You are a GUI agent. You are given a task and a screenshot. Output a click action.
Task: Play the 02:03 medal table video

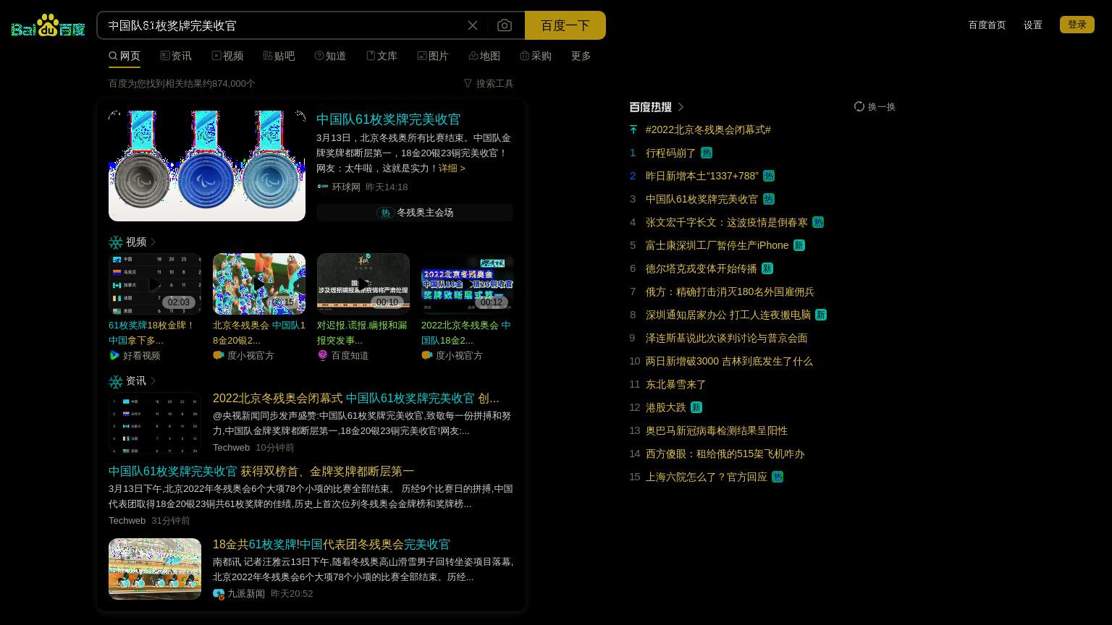pos(155,284)
